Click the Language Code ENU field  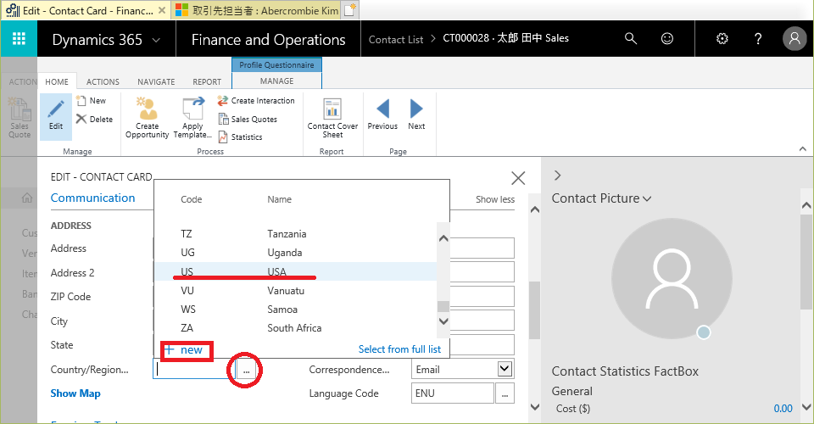[x=452, y=393]
